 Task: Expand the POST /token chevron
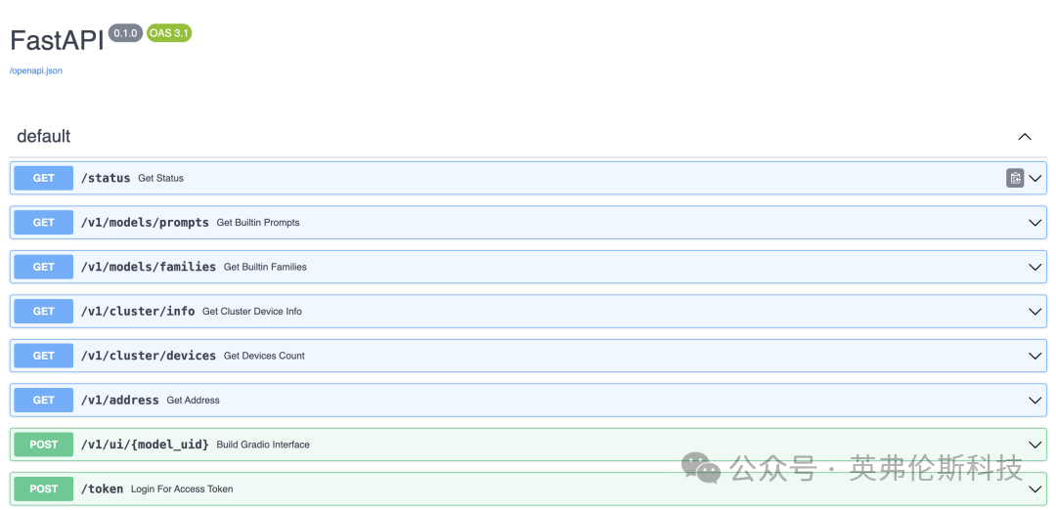click(x=1035, y=489)
